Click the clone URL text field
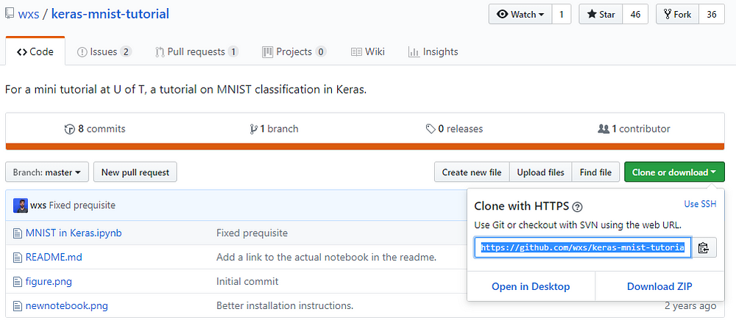736x323 pixels. tap(582, 248)
